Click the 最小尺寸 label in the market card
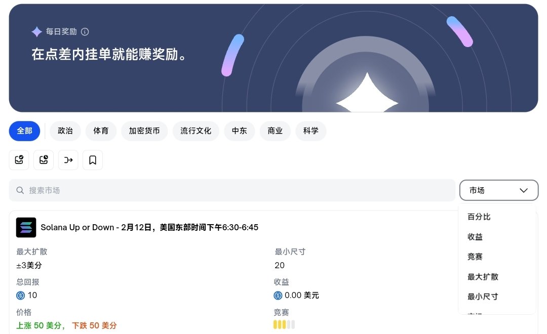547x334 pixels. click(290, 252)
